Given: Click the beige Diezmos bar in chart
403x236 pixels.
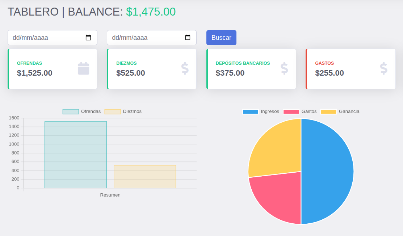Looking at the screenshot, I should 145,177.
